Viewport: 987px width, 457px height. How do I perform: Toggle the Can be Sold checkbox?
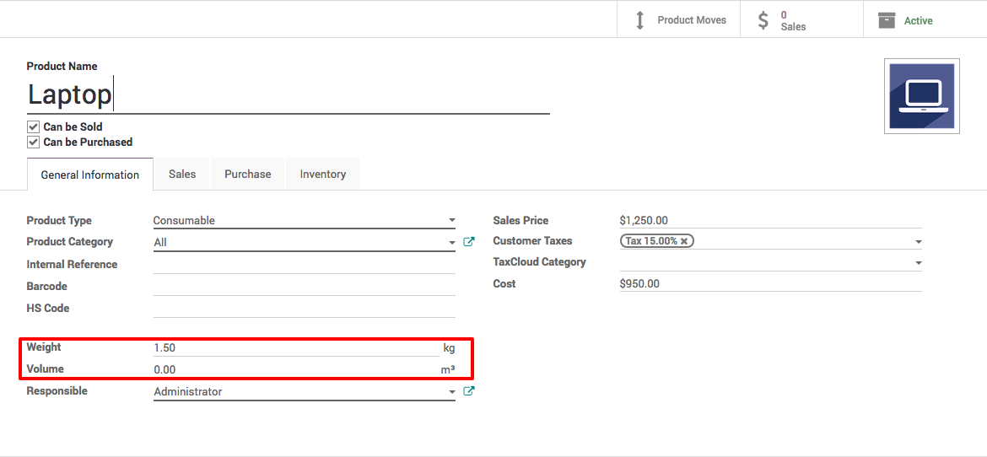coord(34,127)
